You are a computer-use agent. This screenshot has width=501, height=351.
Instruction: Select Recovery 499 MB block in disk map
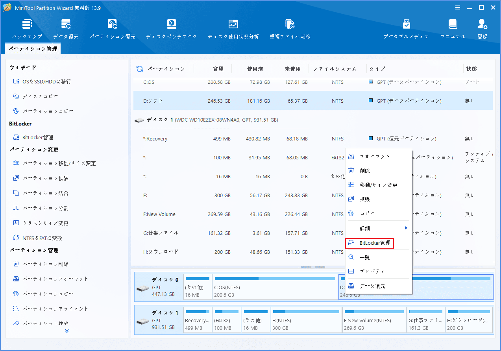[198, 320]
